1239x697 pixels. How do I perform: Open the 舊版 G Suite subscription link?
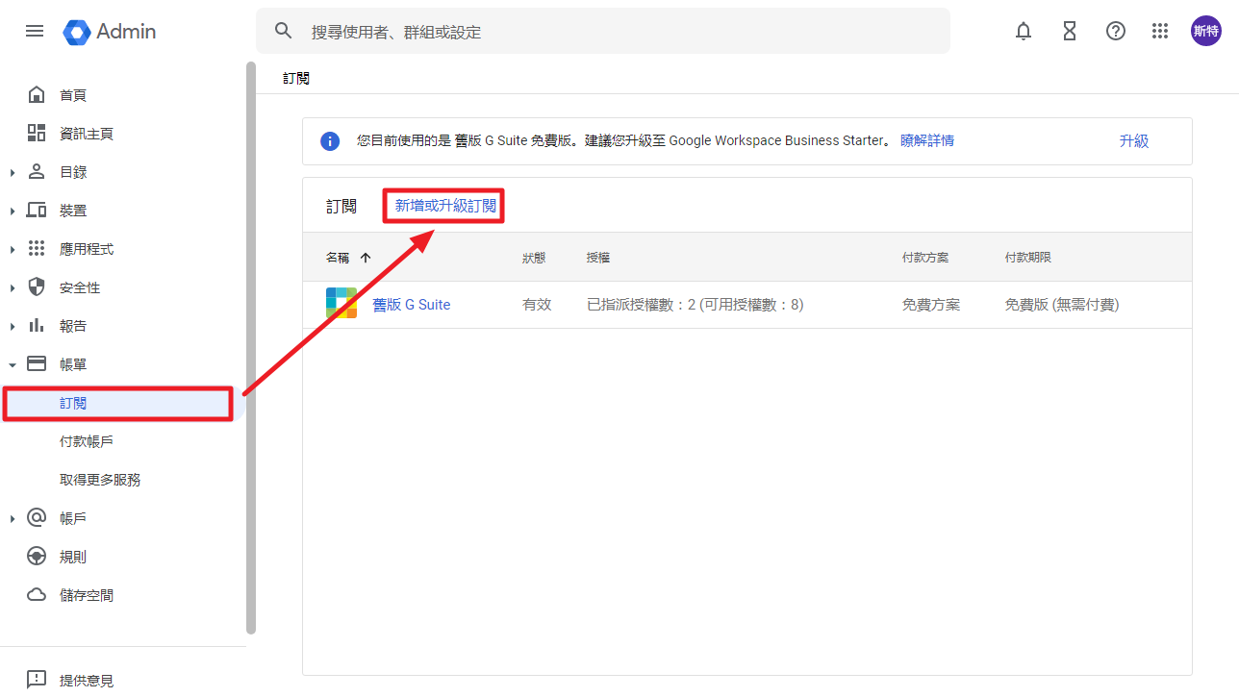(x=412, y=305)
